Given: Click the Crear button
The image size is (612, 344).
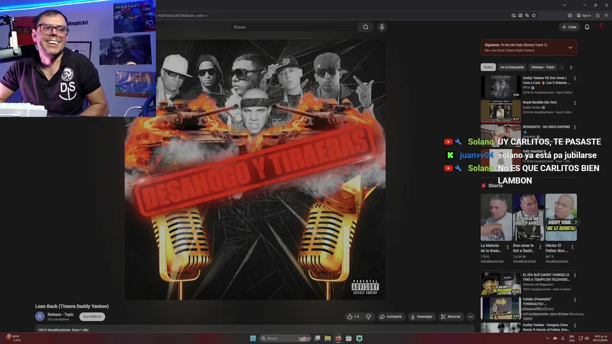Looking at the screenshot, I should 569,27.
